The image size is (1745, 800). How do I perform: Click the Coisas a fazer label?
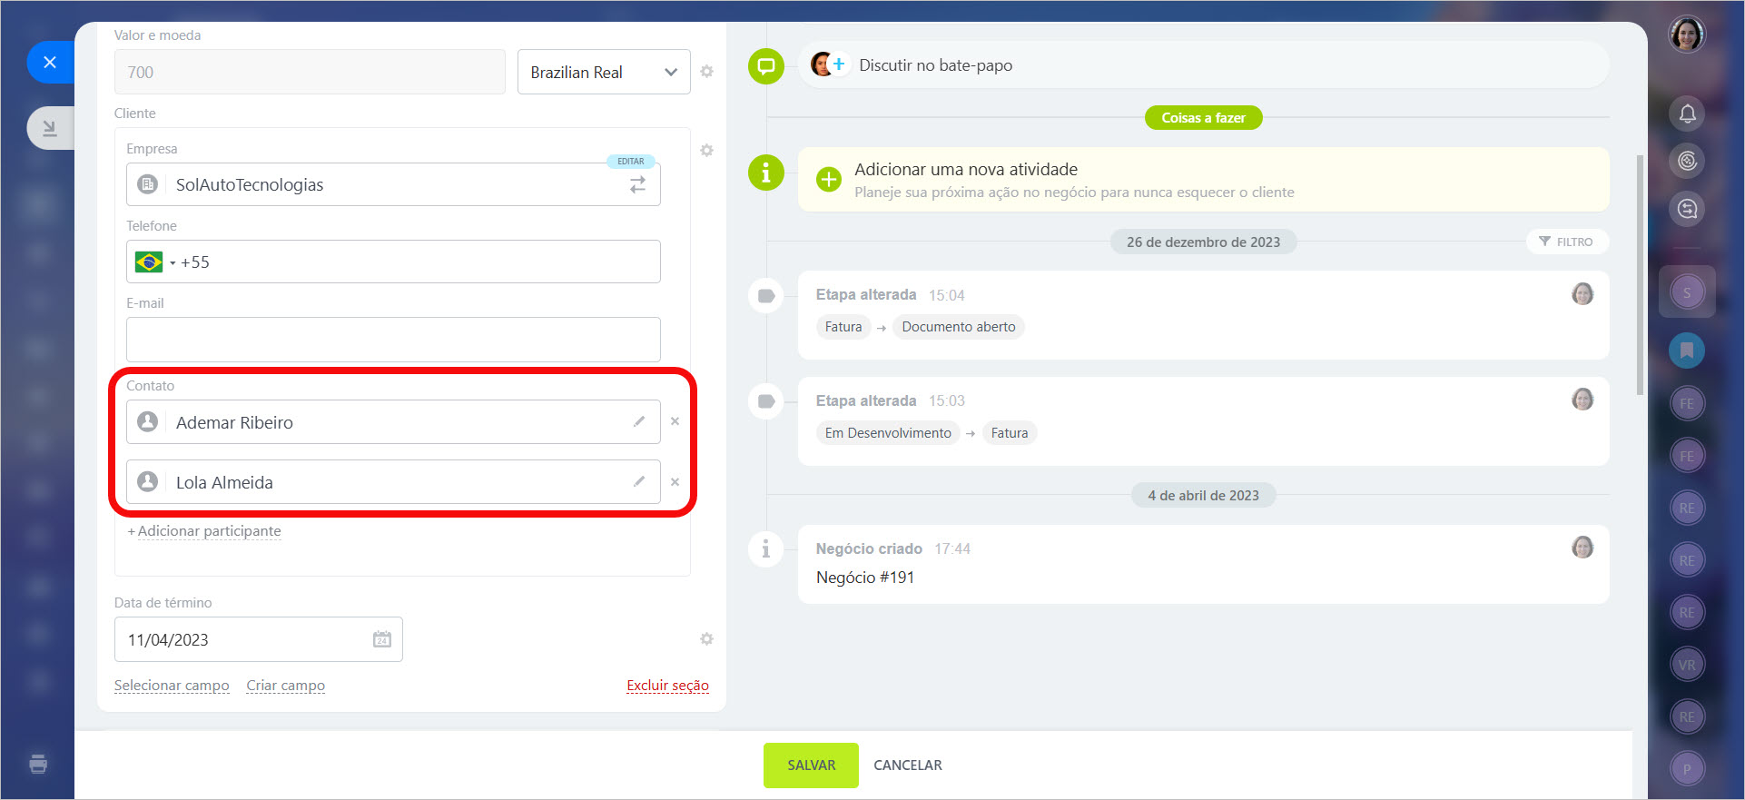[1203, 118]
